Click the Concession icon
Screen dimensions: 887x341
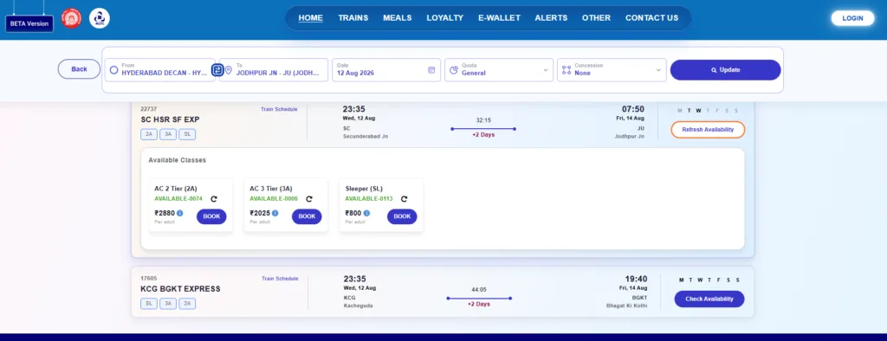click(567, 70)
